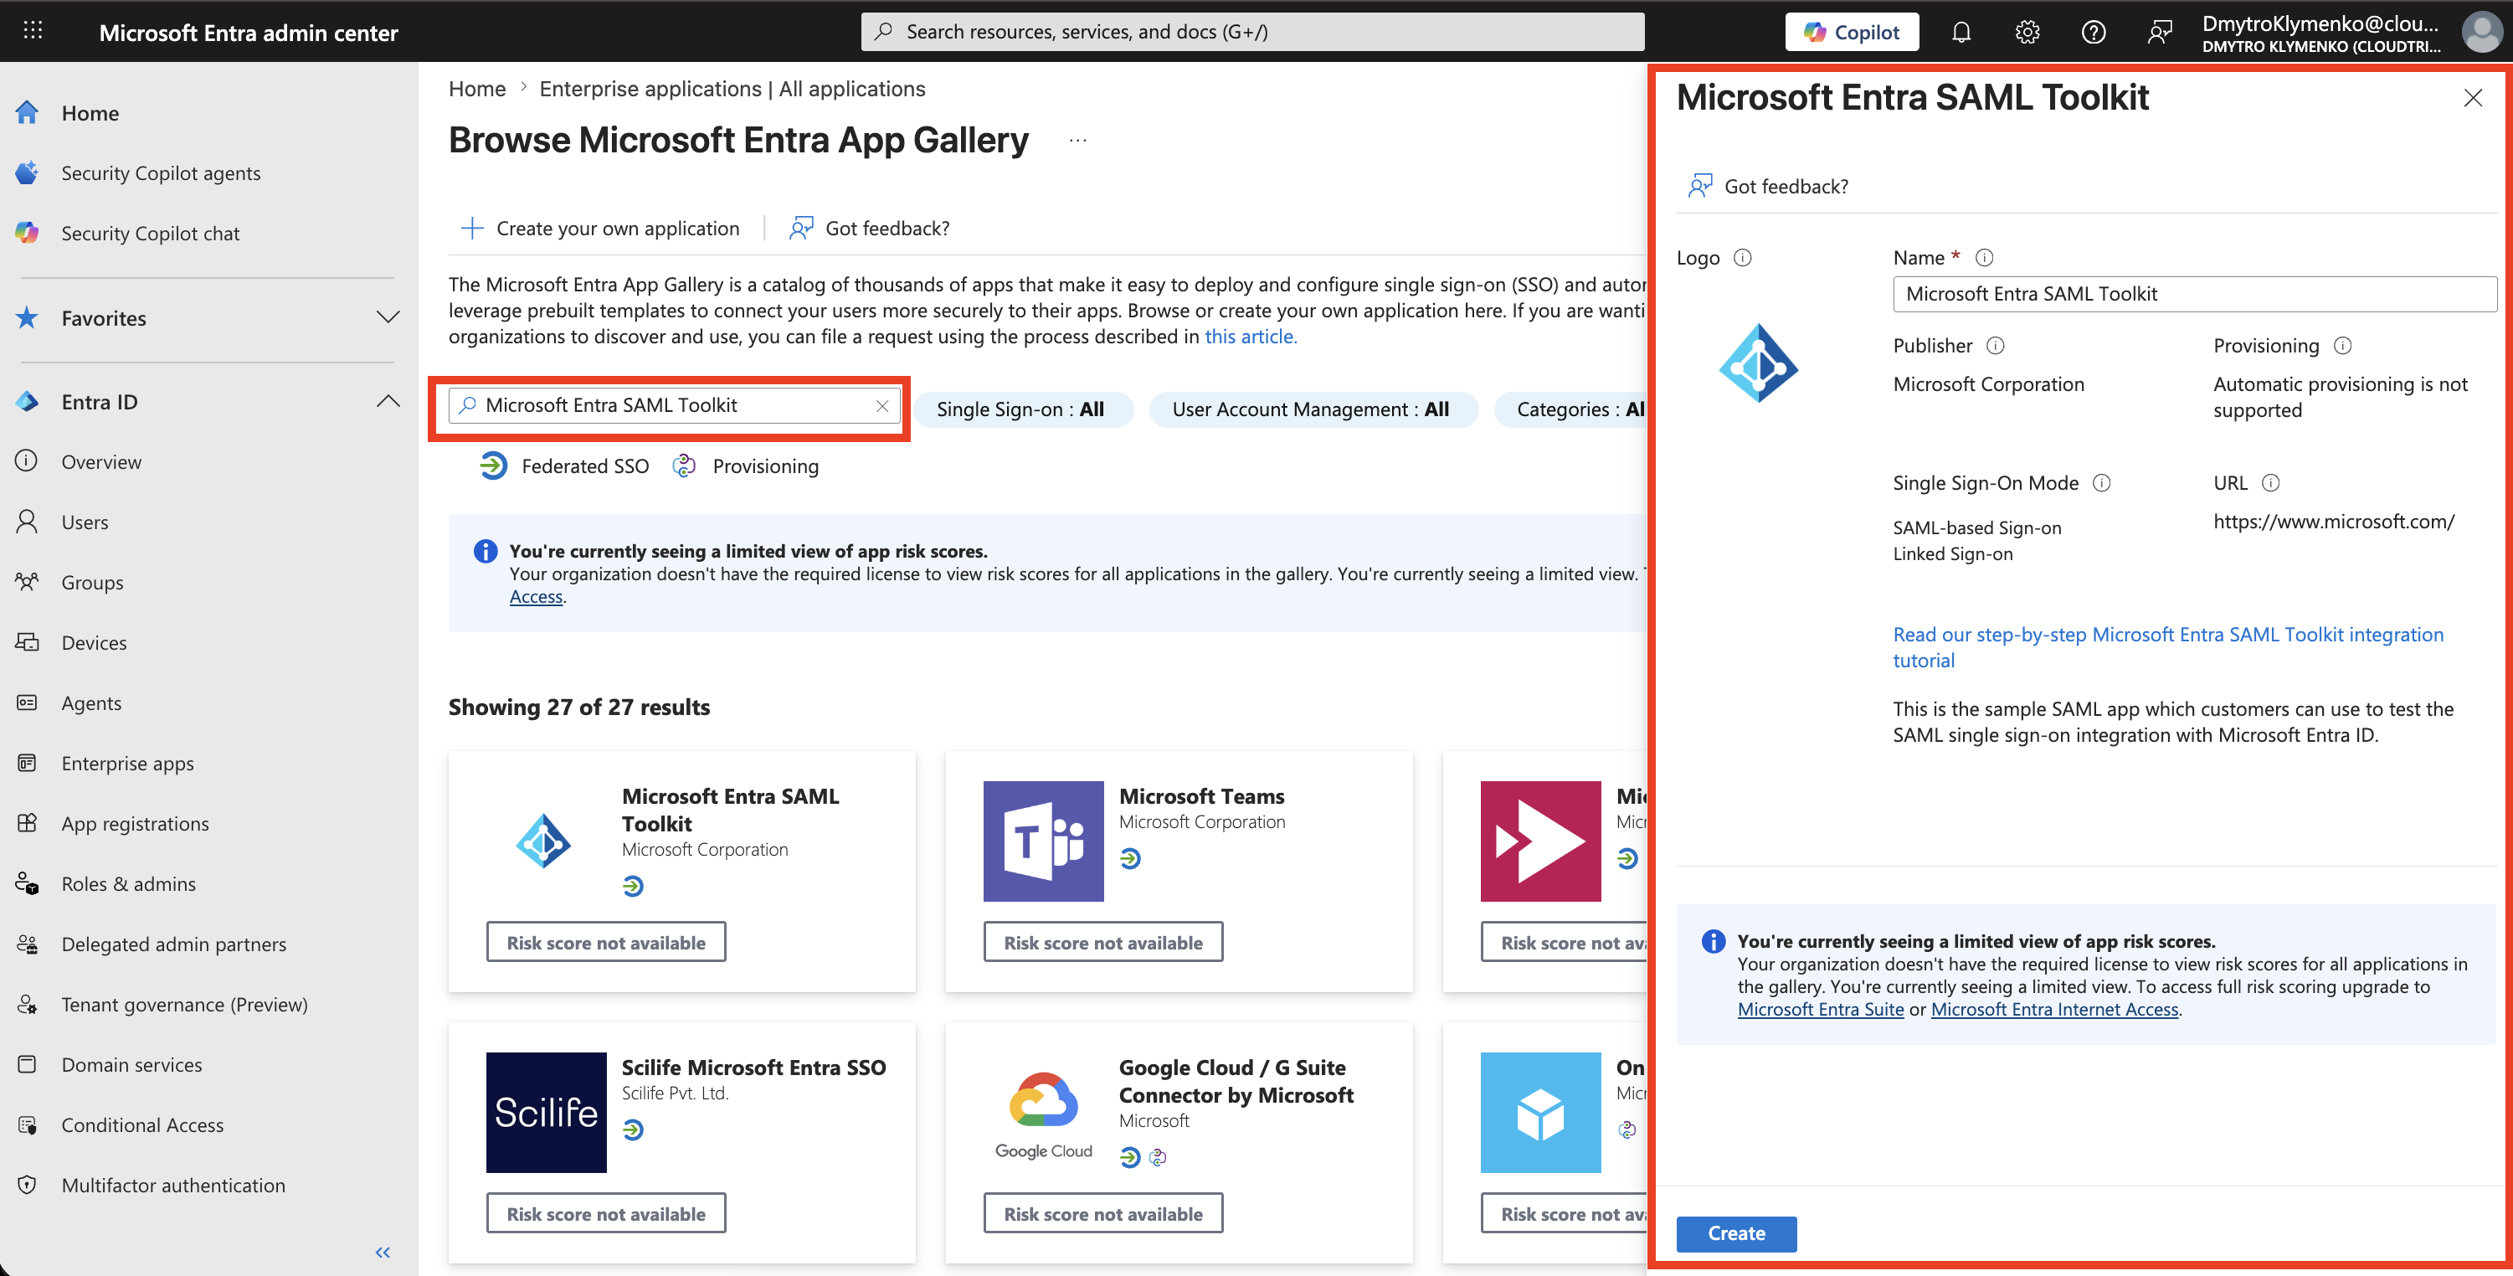The image size is (2513, 1276).
Task: Open the Single Sign-on filter
Action: tap(1020, 409)
